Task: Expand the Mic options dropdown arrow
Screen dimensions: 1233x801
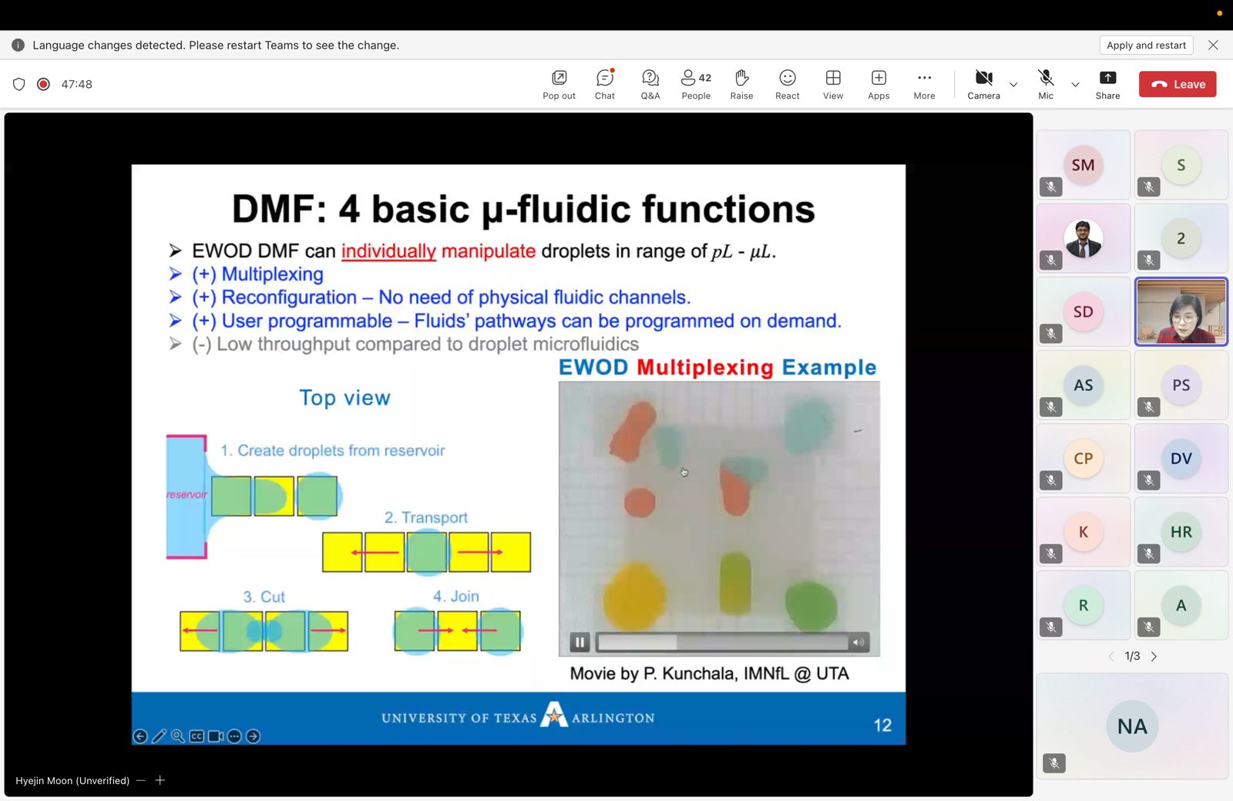Action: click(1075, 84)
